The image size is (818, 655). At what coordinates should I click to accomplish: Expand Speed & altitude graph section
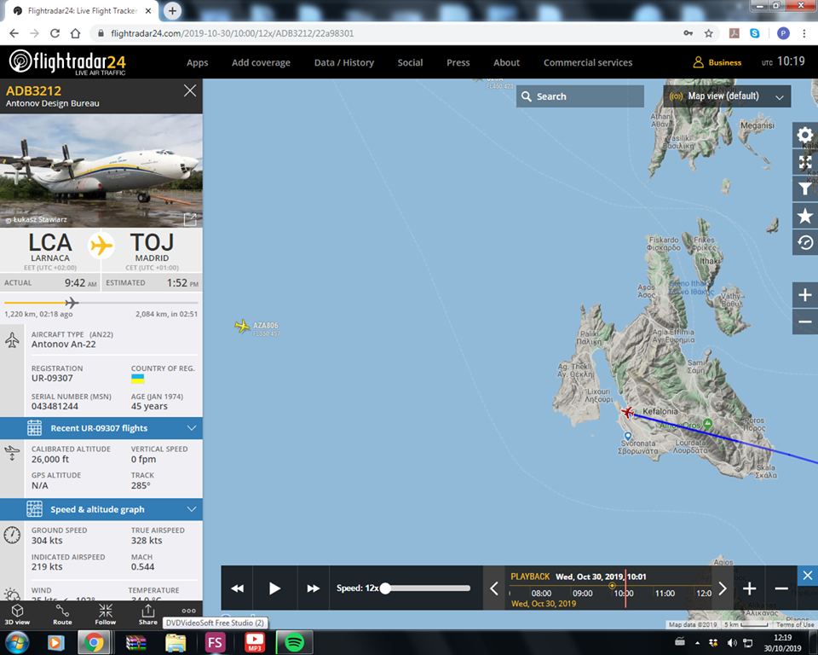[101, 509]
